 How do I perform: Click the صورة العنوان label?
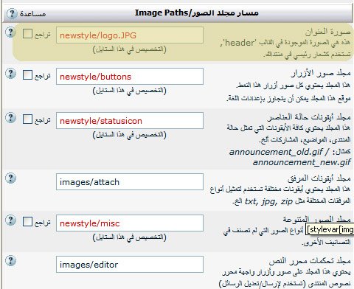[x=328, y=32]
